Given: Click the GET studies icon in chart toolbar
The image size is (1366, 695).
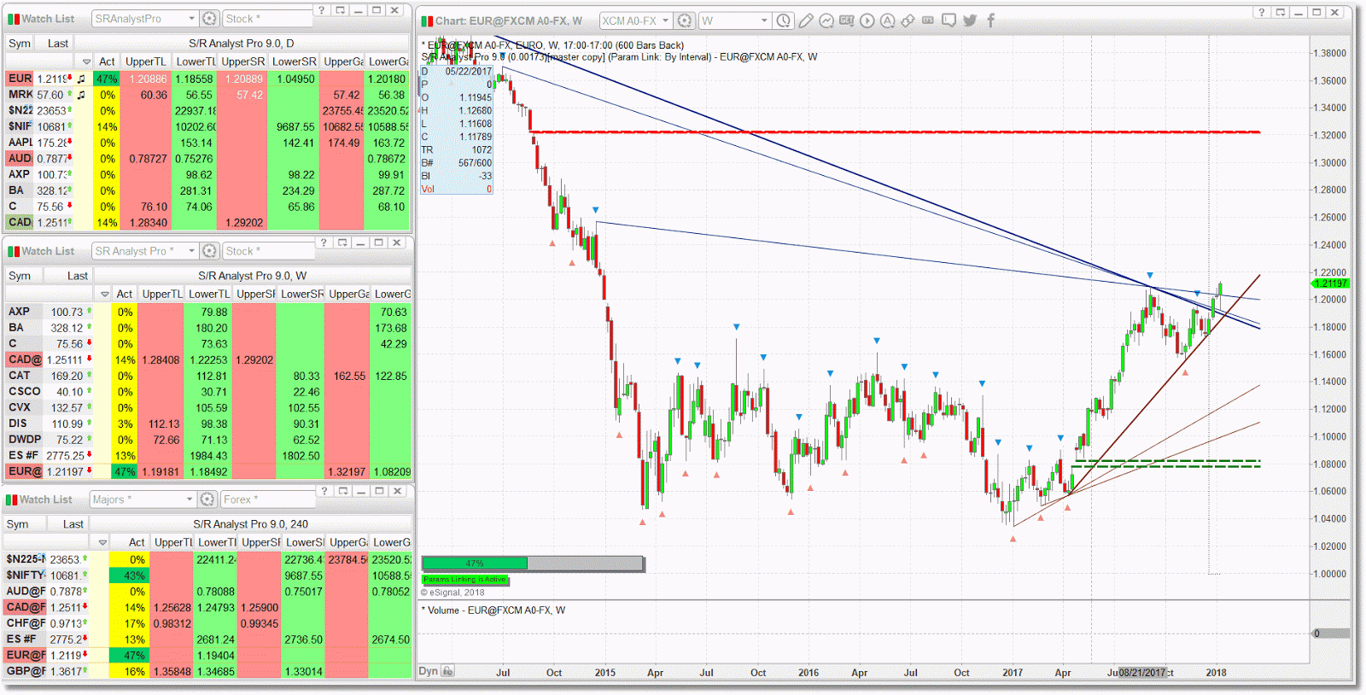Looking at the screenshot, I should 847,20.
